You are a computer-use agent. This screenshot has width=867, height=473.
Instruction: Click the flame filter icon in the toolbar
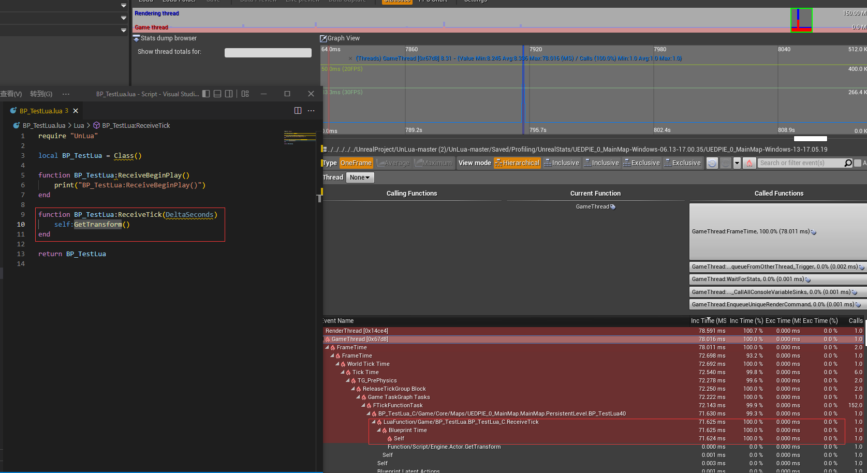point(749,163)
